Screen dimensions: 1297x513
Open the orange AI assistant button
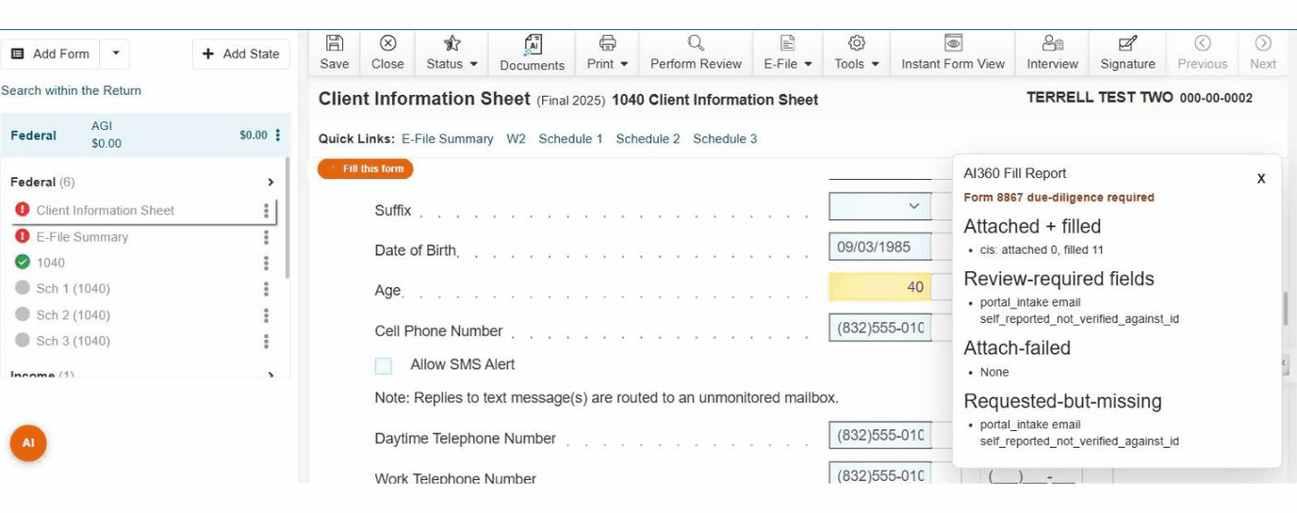pyautogui.click(x=28, y=442)
